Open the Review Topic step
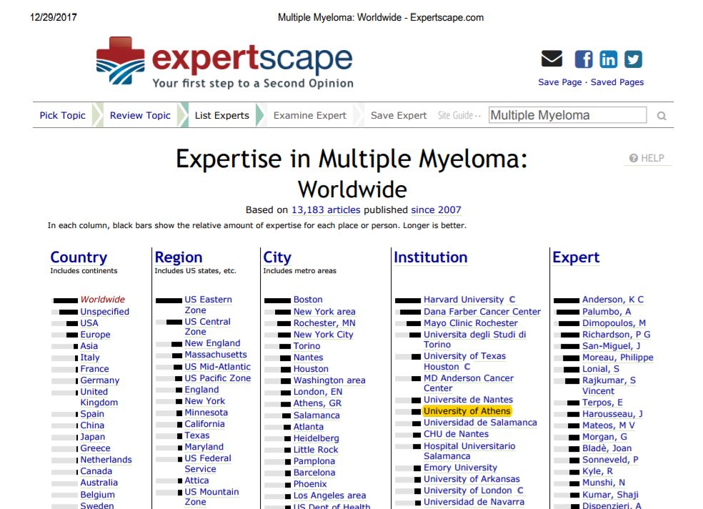 pyautogui.click(x=140, y=115)
